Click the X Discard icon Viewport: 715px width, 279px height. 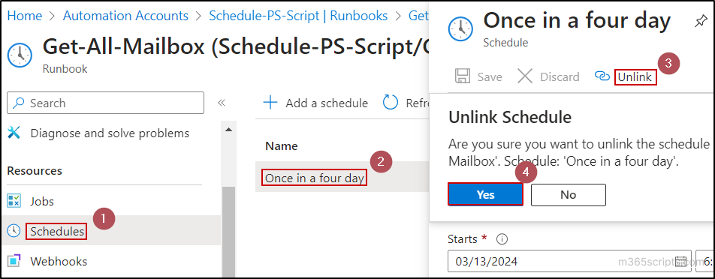pos(525,76)
